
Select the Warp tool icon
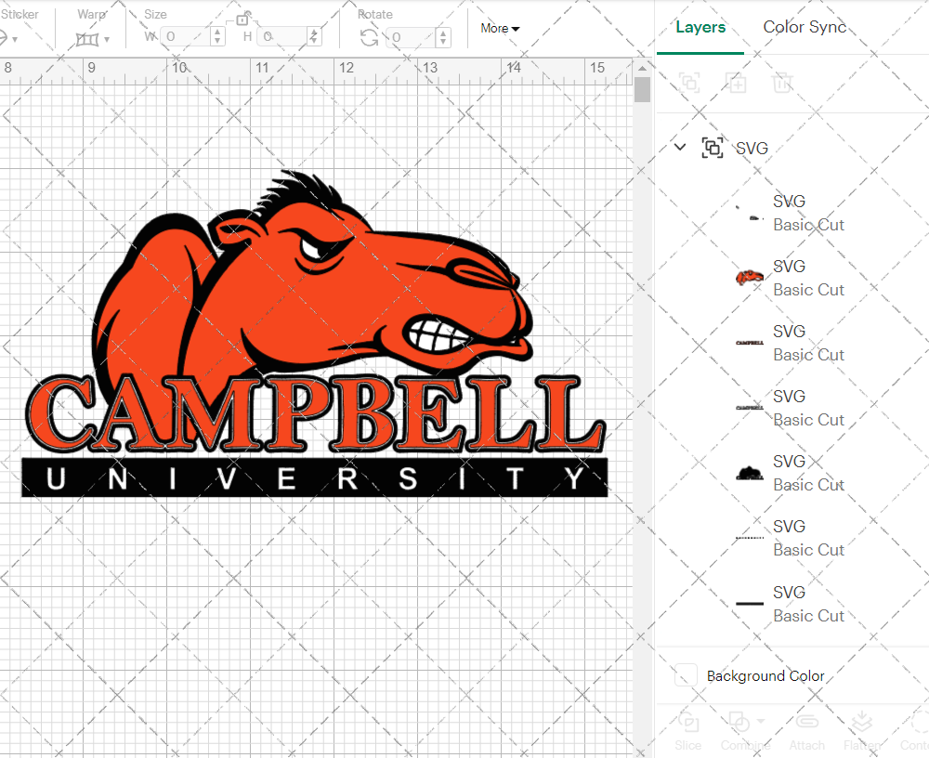point(88,37)
